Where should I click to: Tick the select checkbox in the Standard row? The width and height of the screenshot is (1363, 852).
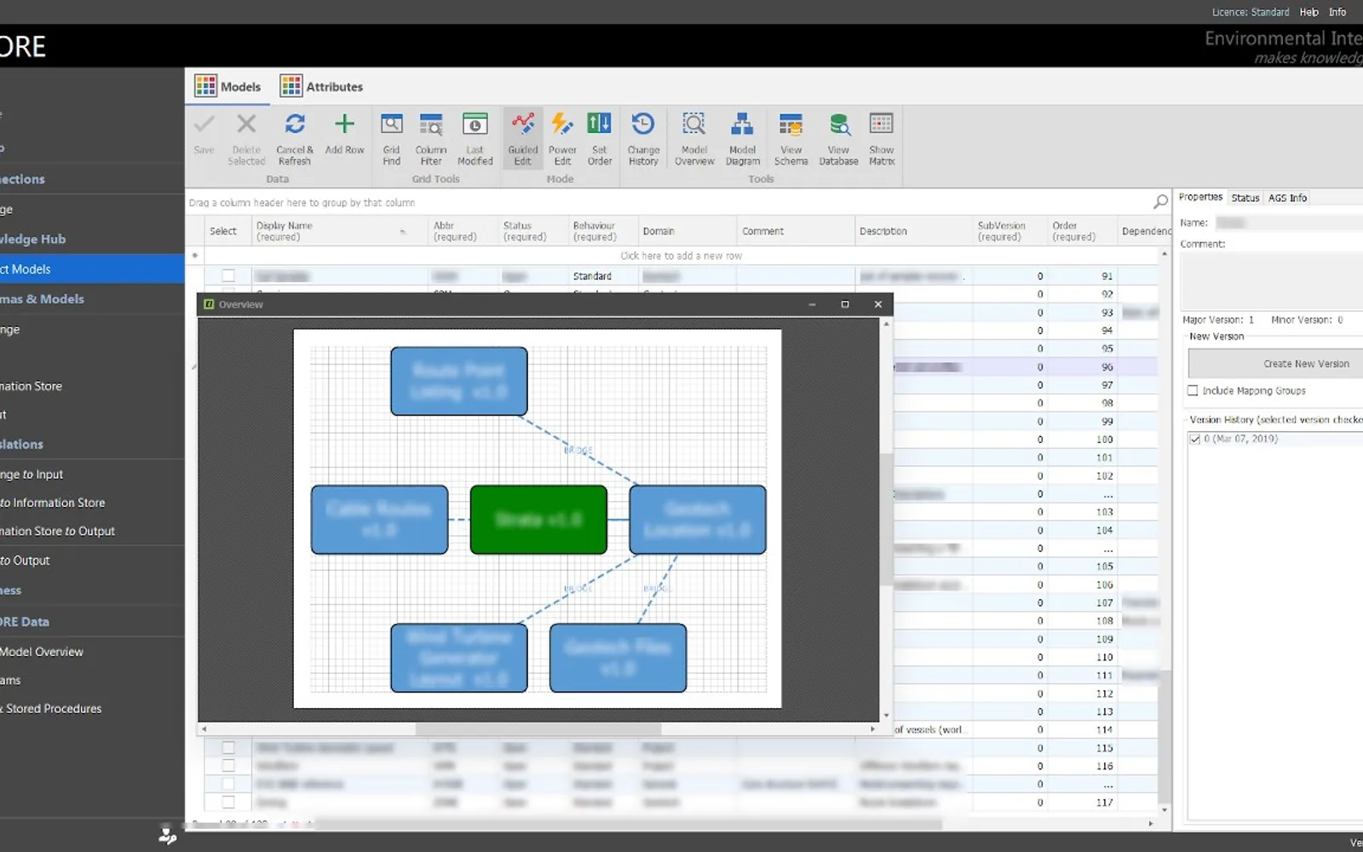228,275
